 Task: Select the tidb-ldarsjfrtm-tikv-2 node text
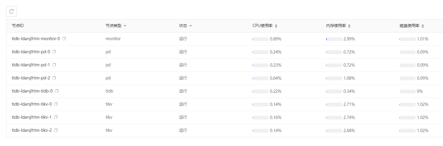[x=32, y=130]
